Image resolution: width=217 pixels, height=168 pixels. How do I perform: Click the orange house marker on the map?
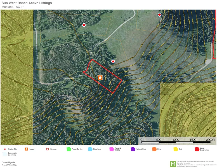coord(100,78)
